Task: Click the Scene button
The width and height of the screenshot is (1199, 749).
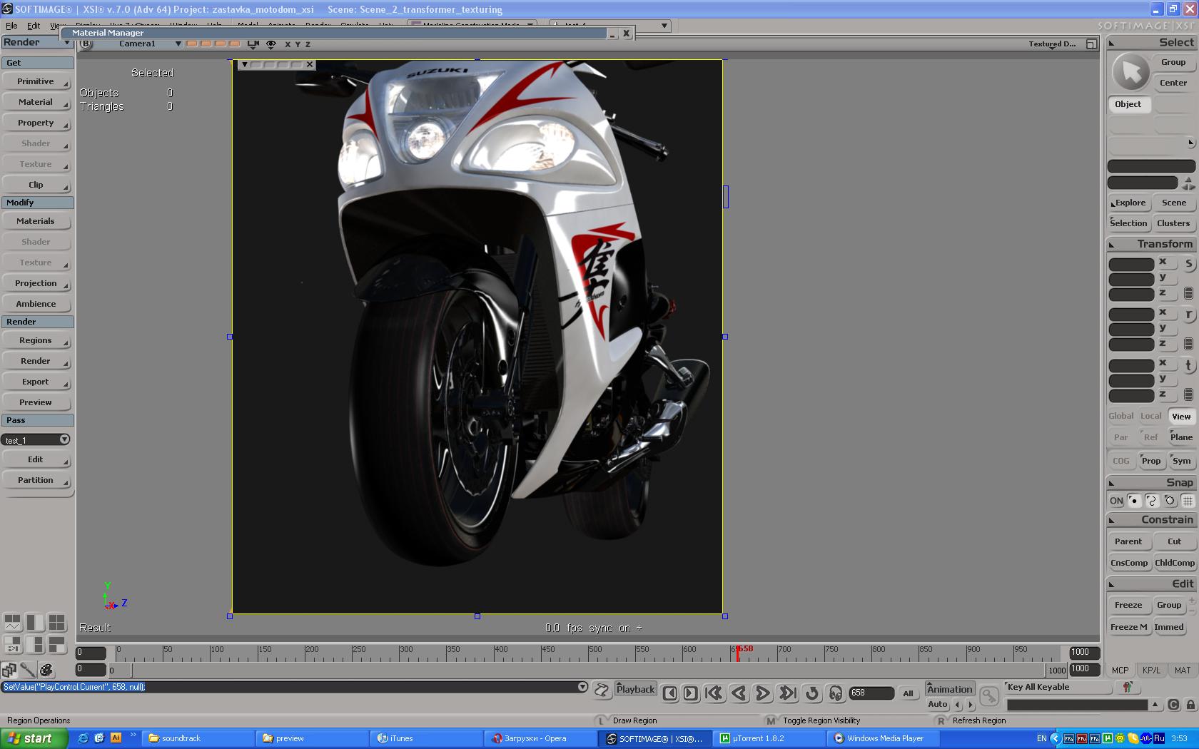Action: pos(1174,203)
